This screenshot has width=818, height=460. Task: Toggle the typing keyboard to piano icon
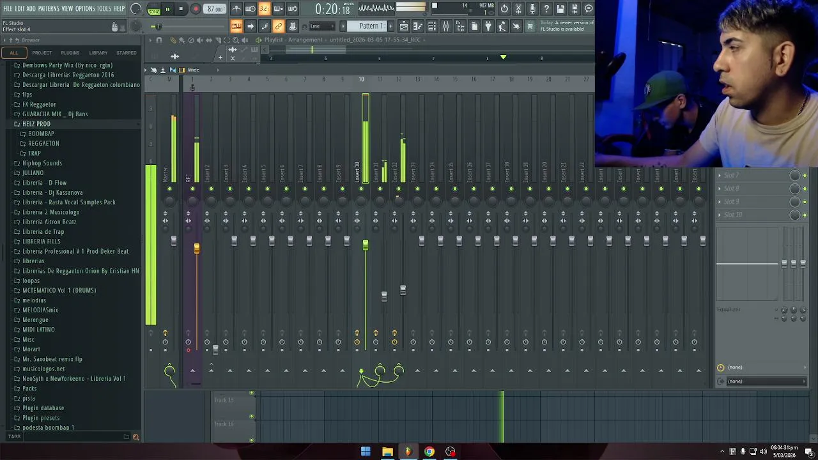(236, 26)
